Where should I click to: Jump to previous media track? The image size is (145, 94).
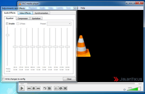click(x=29, y=88)
